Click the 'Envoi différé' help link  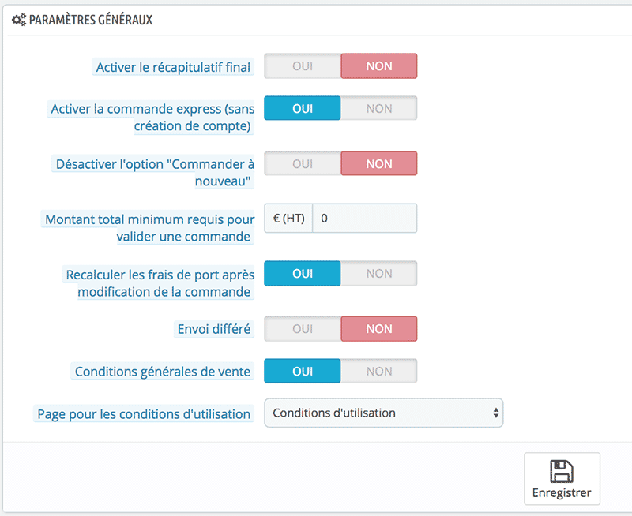[x=213, y=329]
